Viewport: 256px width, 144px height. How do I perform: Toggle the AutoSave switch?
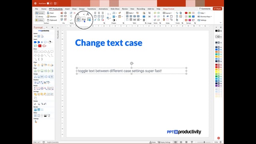49,3
